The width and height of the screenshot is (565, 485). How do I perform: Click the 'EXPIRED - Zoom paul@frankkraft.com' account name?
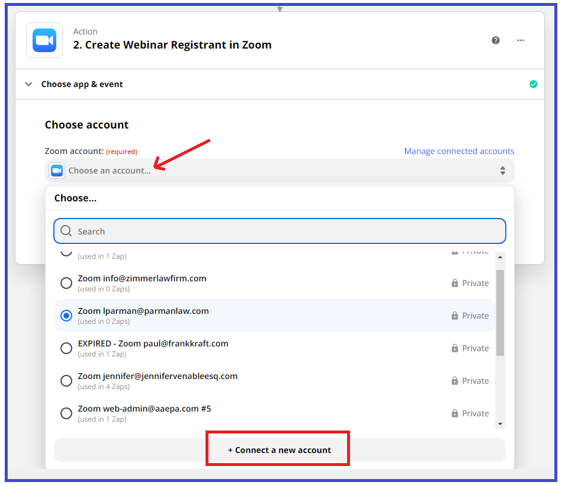153,343
